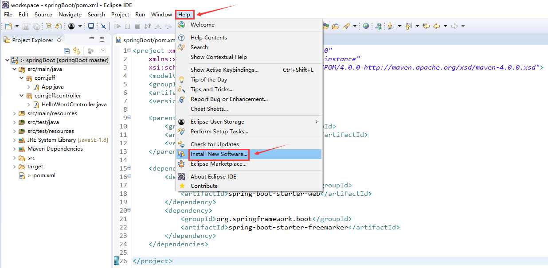Toggle code fold at line 9
The width and height of the screenshot is (548, 268).
coord(130,118)
